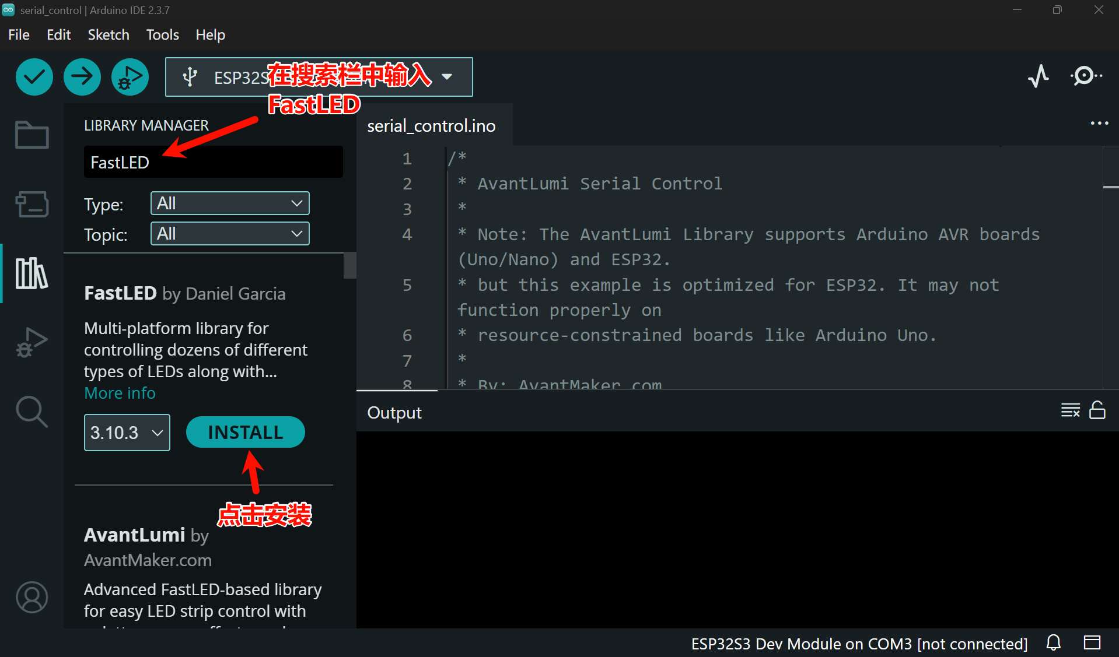
Task: Open the Edit menu
Action: click(x=59, y=35)
